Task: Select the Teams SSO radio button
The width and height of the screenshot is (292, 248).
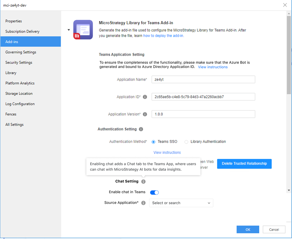Action: (153, 142)
